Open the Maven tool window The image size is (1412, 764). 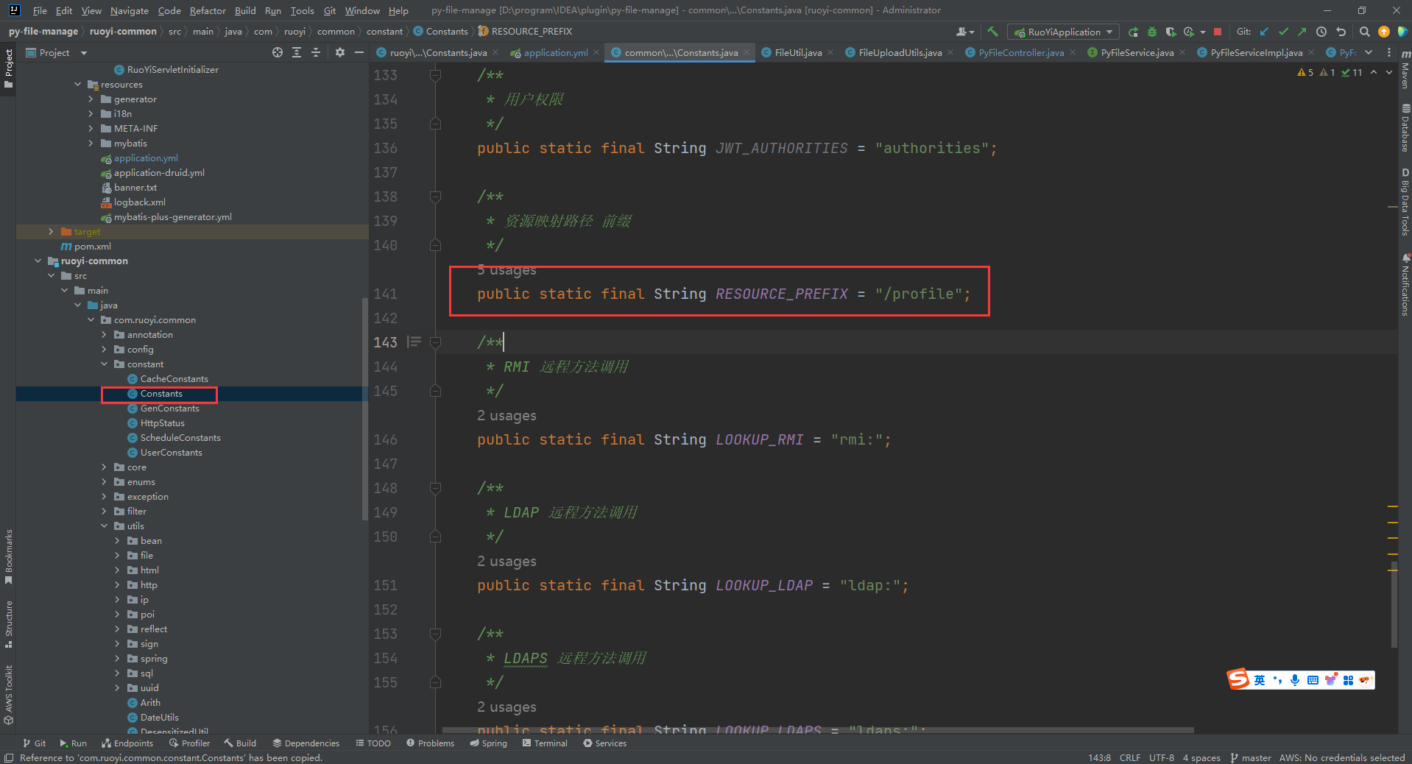click(x=1405, y=70)
